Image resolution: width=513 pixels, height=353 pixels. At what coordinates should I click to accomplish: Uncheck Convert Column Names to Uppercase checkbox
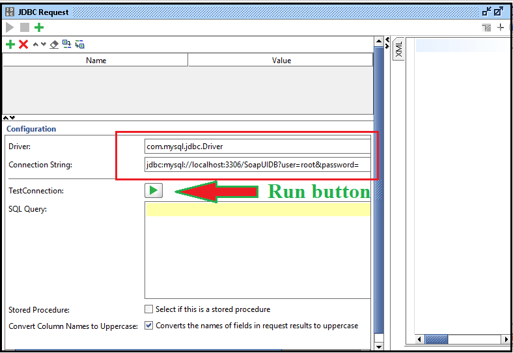(x=148, y=326)
